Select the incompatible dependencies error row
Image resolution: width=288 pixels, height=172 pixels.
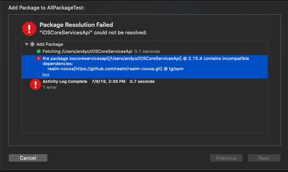point(145,67)
